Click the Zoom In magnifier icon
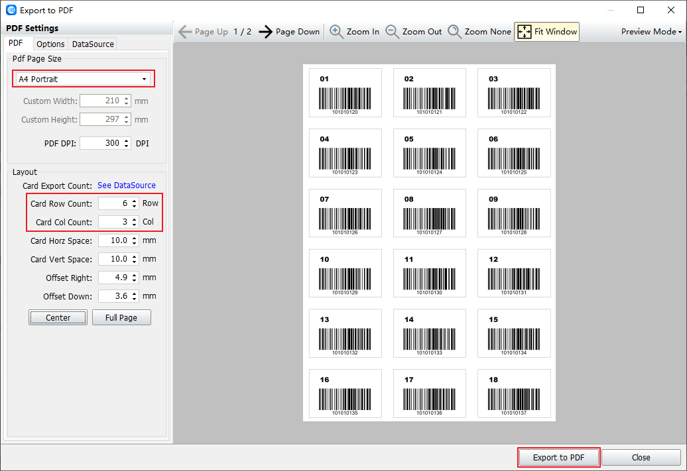Screen dimensions: 687x471 (336, 32)
